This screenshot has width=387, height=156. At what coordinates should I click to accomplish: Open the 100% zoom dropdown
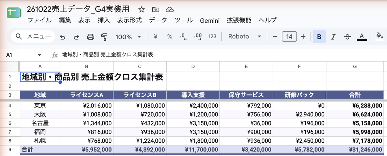128,37
